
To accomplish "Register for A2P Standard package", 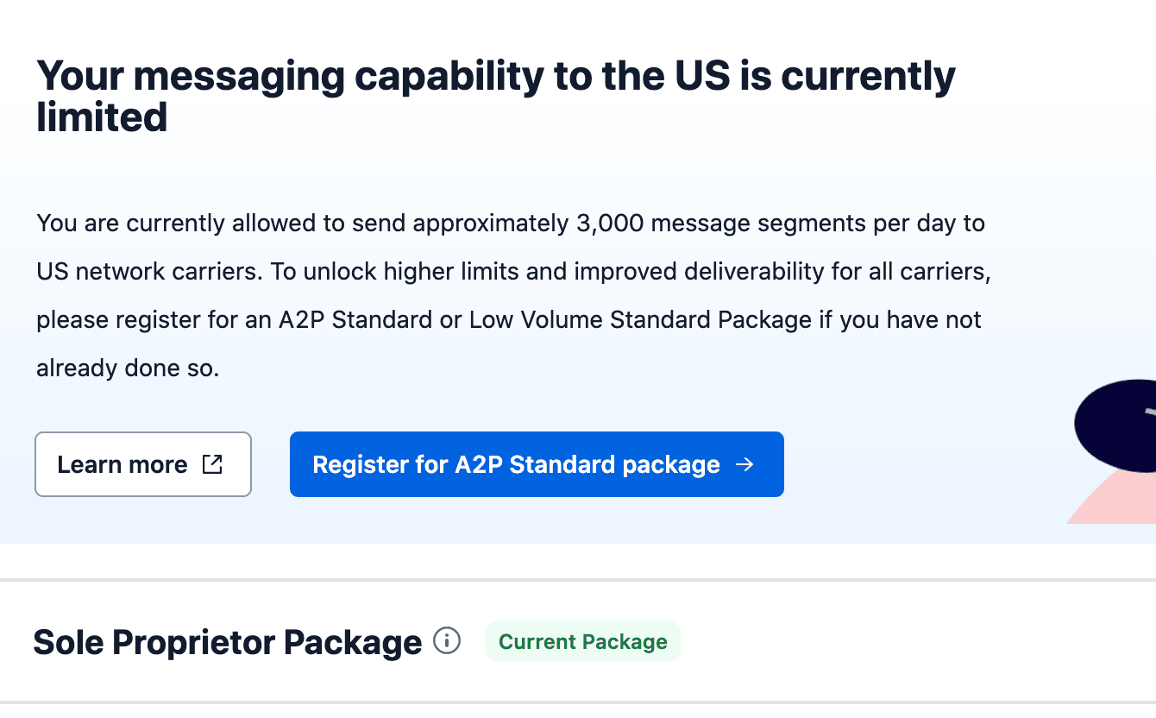I will pyautogui.click(x=537, y=464).
